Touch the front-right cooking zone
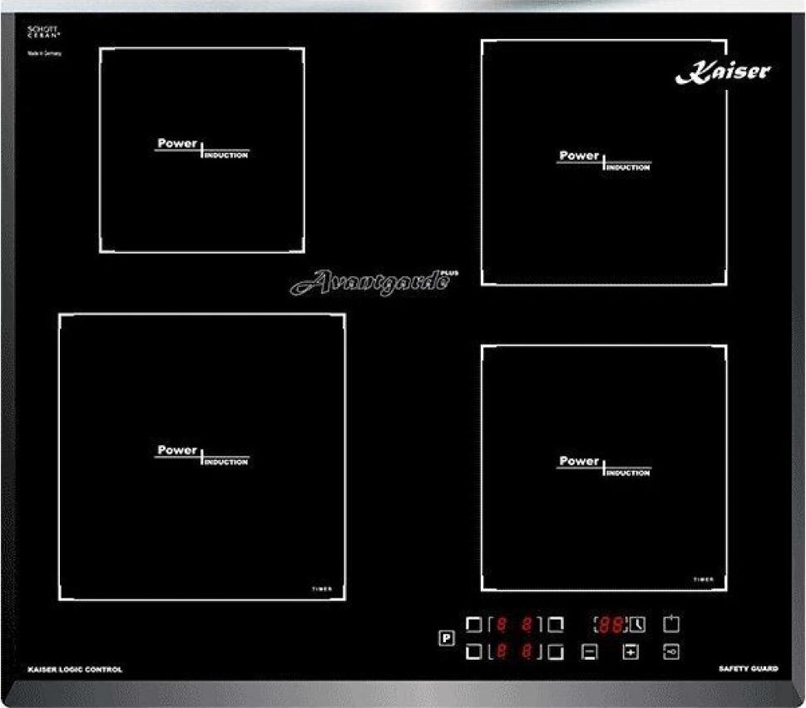The height and width of the screenshot is (708, 806). click(604, 468)
